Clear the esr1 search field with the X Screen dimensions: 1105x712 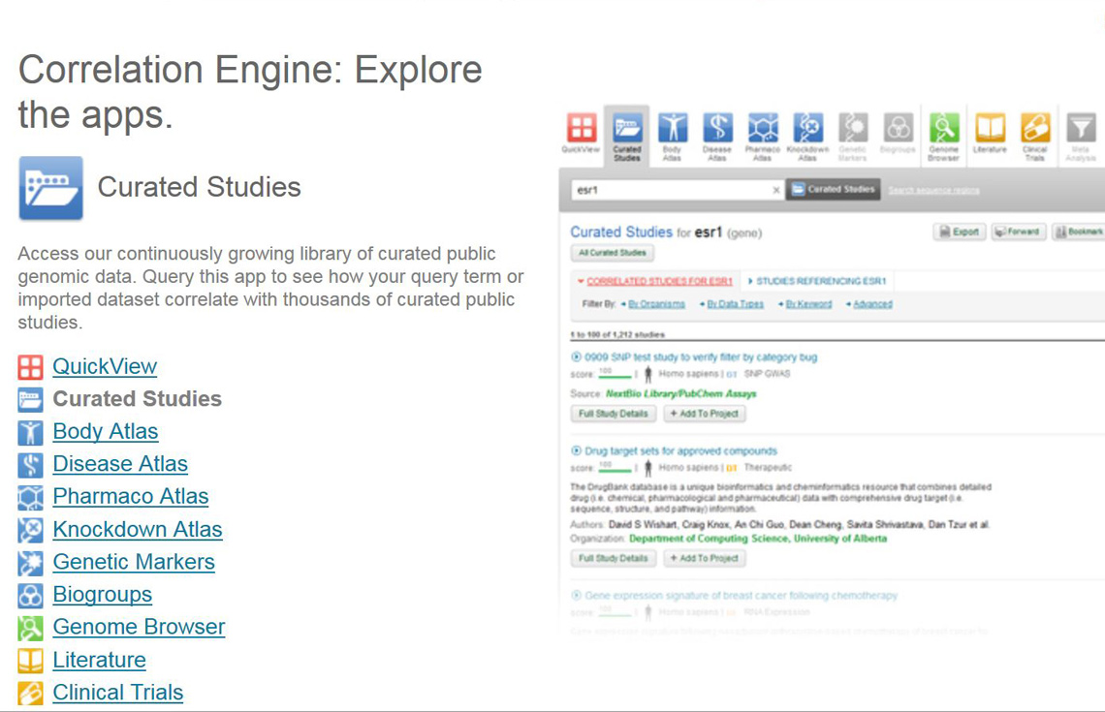[x=775, y=191]
